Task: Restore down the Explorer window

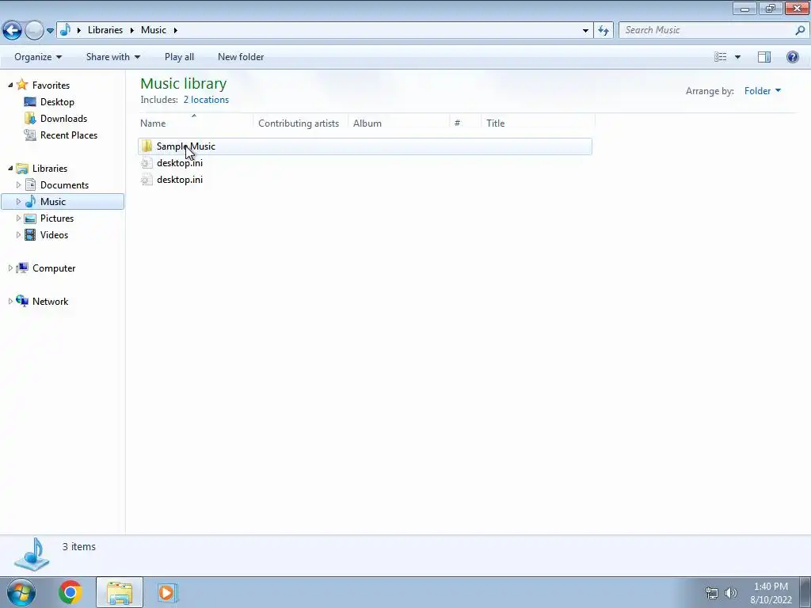Action: (x=771, y=8)
